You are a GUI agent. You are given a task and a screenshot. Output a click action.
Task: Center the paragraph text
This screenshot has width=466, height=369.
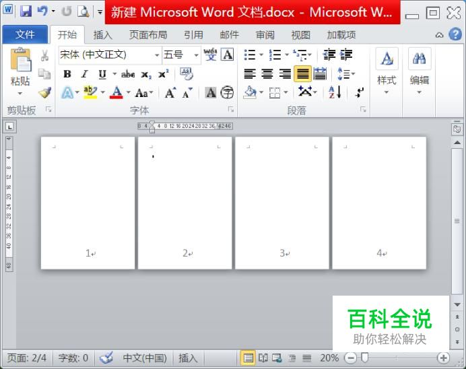point(267,73)
